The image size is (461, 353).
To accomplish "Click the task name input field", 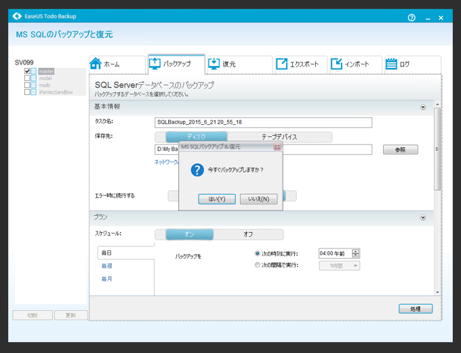I will (x=263, y=122).
